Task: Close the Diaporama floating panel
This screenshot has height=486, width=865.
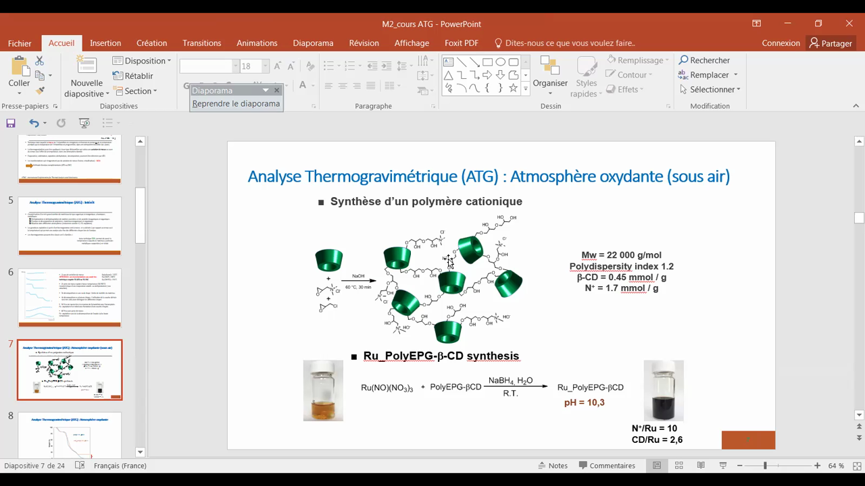Action: click(x=276, y=90)
